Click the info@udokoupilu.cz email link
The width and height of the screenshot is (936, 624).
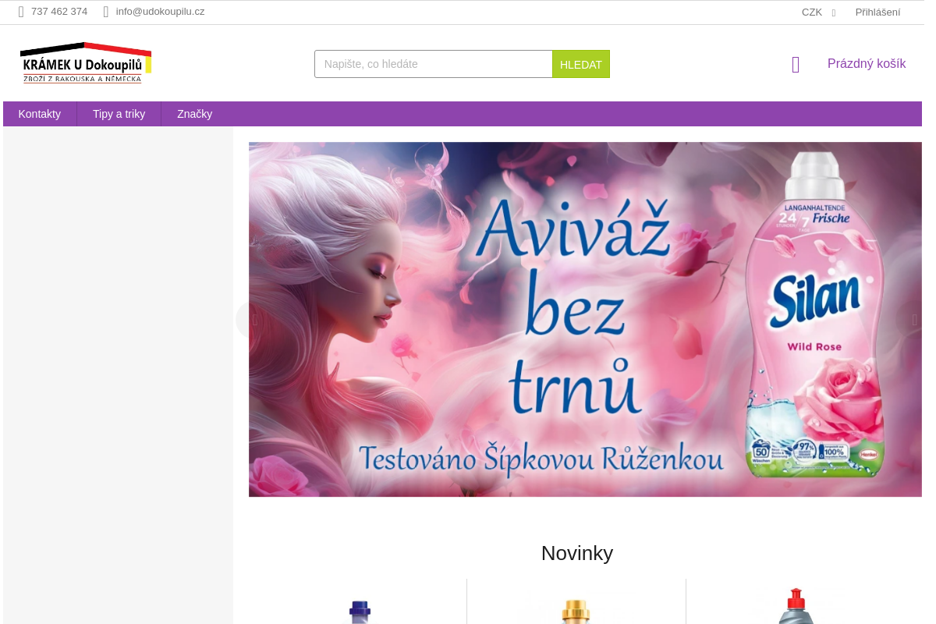[160, 12]
